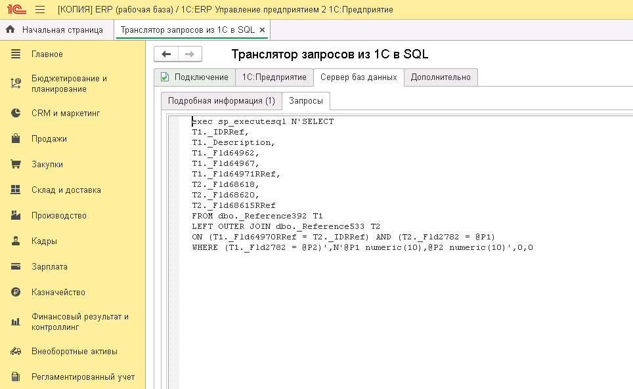
Task: Click the Финансовый результат chart icon
Action: tap(16, 321)
